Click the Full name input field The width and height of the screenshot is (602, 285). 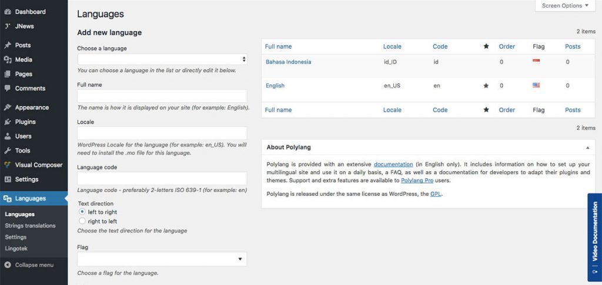[x=162, y=96]
